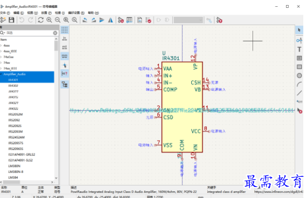308x198 pixels.
Task: Mirror symbol vertically
Action: coord(102,20)
